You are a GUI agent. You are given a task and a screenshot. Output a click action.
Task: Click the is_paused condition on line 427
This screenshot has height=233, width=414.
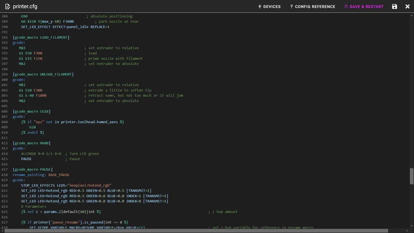75,222
